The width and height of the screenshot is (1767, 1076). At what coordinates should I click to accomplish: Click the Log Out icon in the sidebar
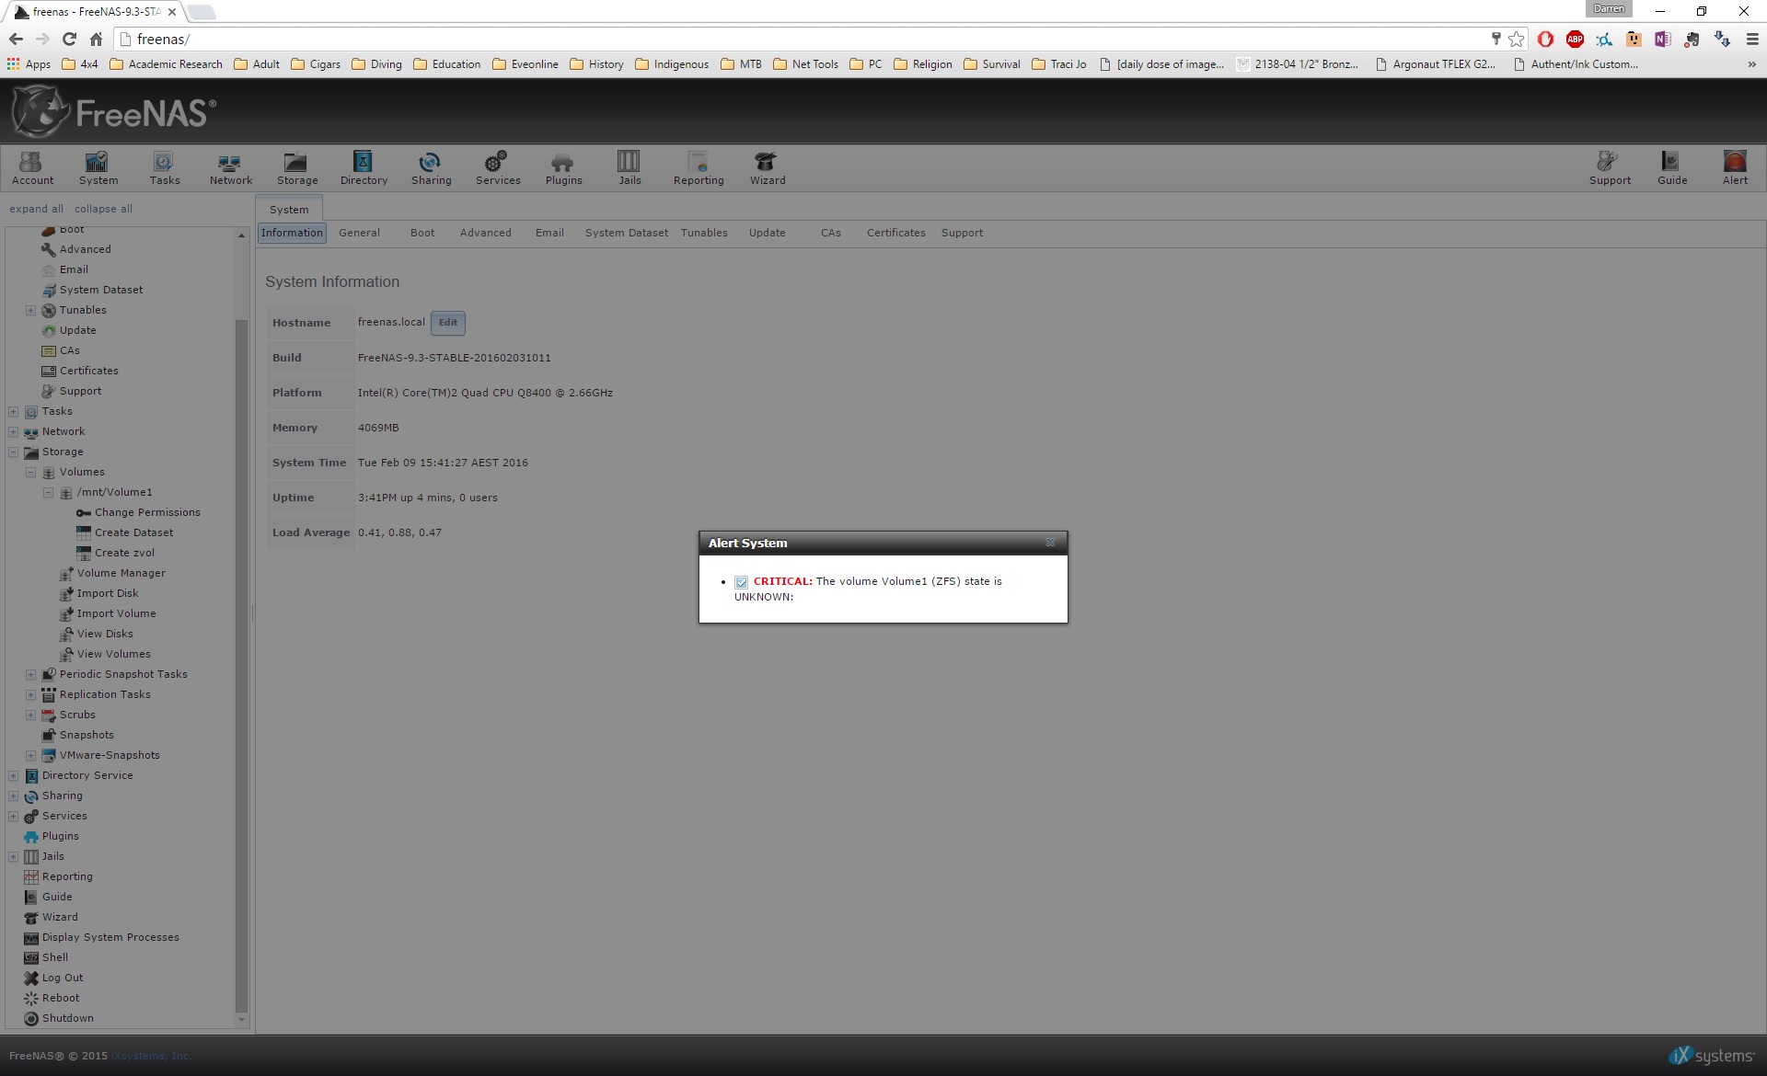(x=31, y=978)
